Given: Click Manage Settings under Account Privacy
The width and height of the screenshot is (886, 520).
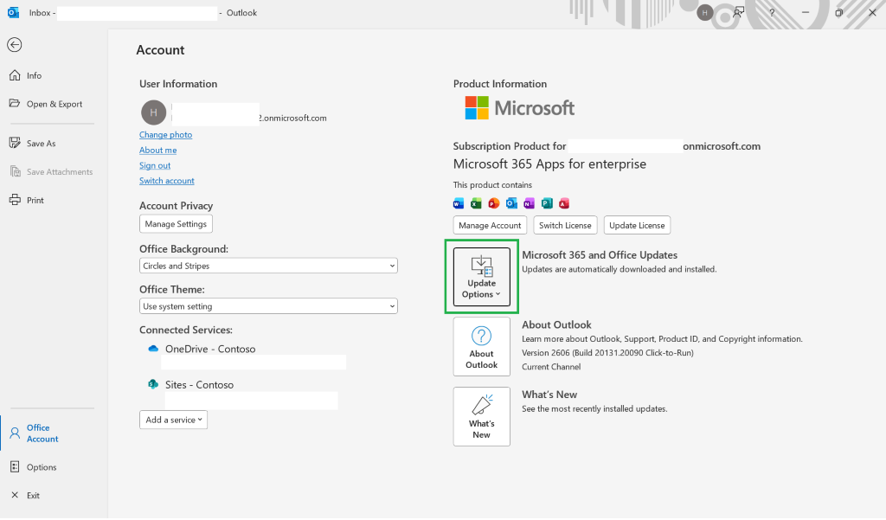Looking at the screenshot, I should [176, 224].
